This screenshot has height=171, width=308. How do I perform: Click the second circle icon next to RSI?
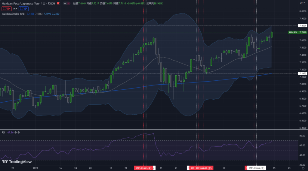pyautogui.click(x=19, y=132)
